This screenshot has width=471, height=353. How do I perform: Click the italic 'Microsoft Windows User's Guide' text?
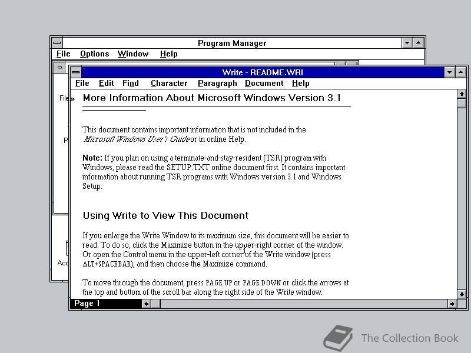point(137,139)
